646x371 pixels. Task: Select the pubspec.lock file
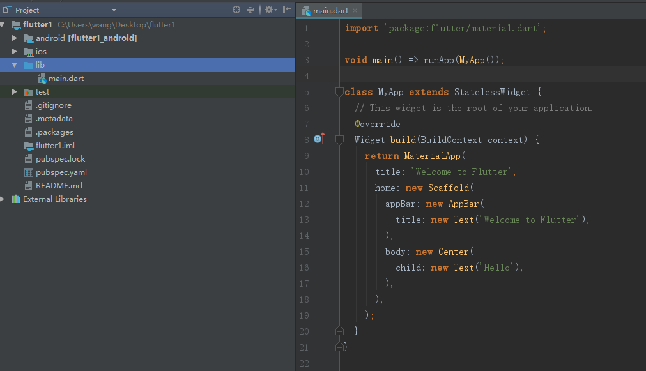[148, 158]
